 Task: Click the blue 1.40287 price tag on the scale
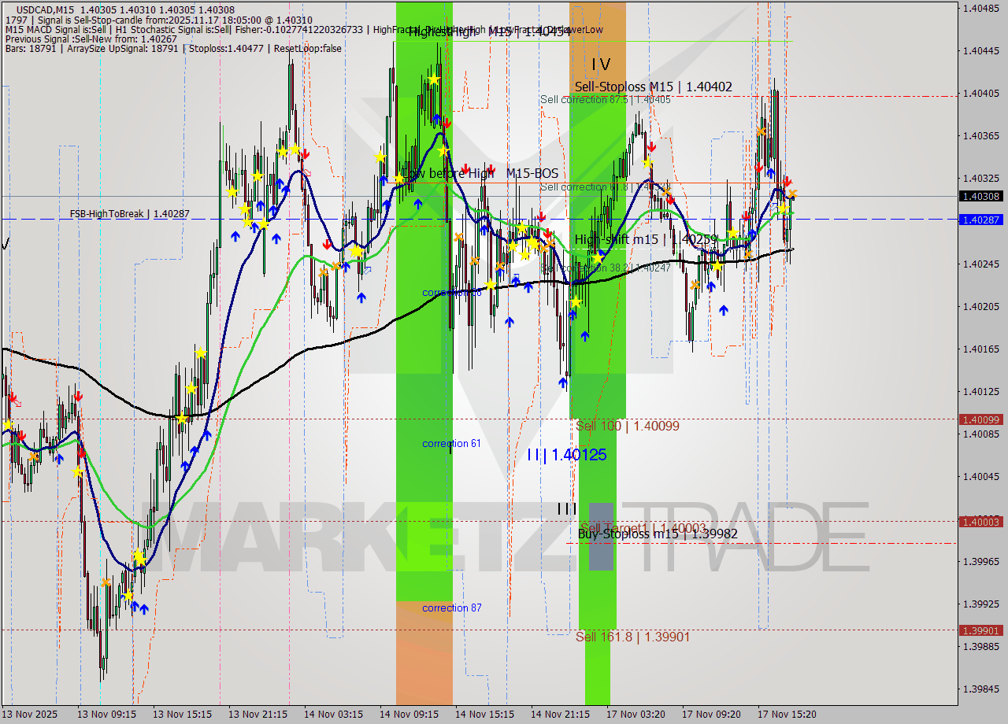tap(980, 220)
